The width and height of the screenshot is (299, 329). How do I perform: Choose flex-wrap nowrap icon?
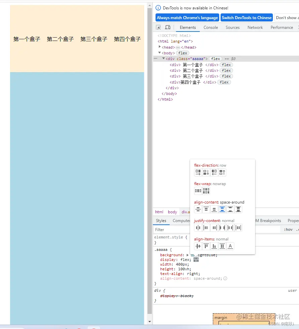click(198, 191)
